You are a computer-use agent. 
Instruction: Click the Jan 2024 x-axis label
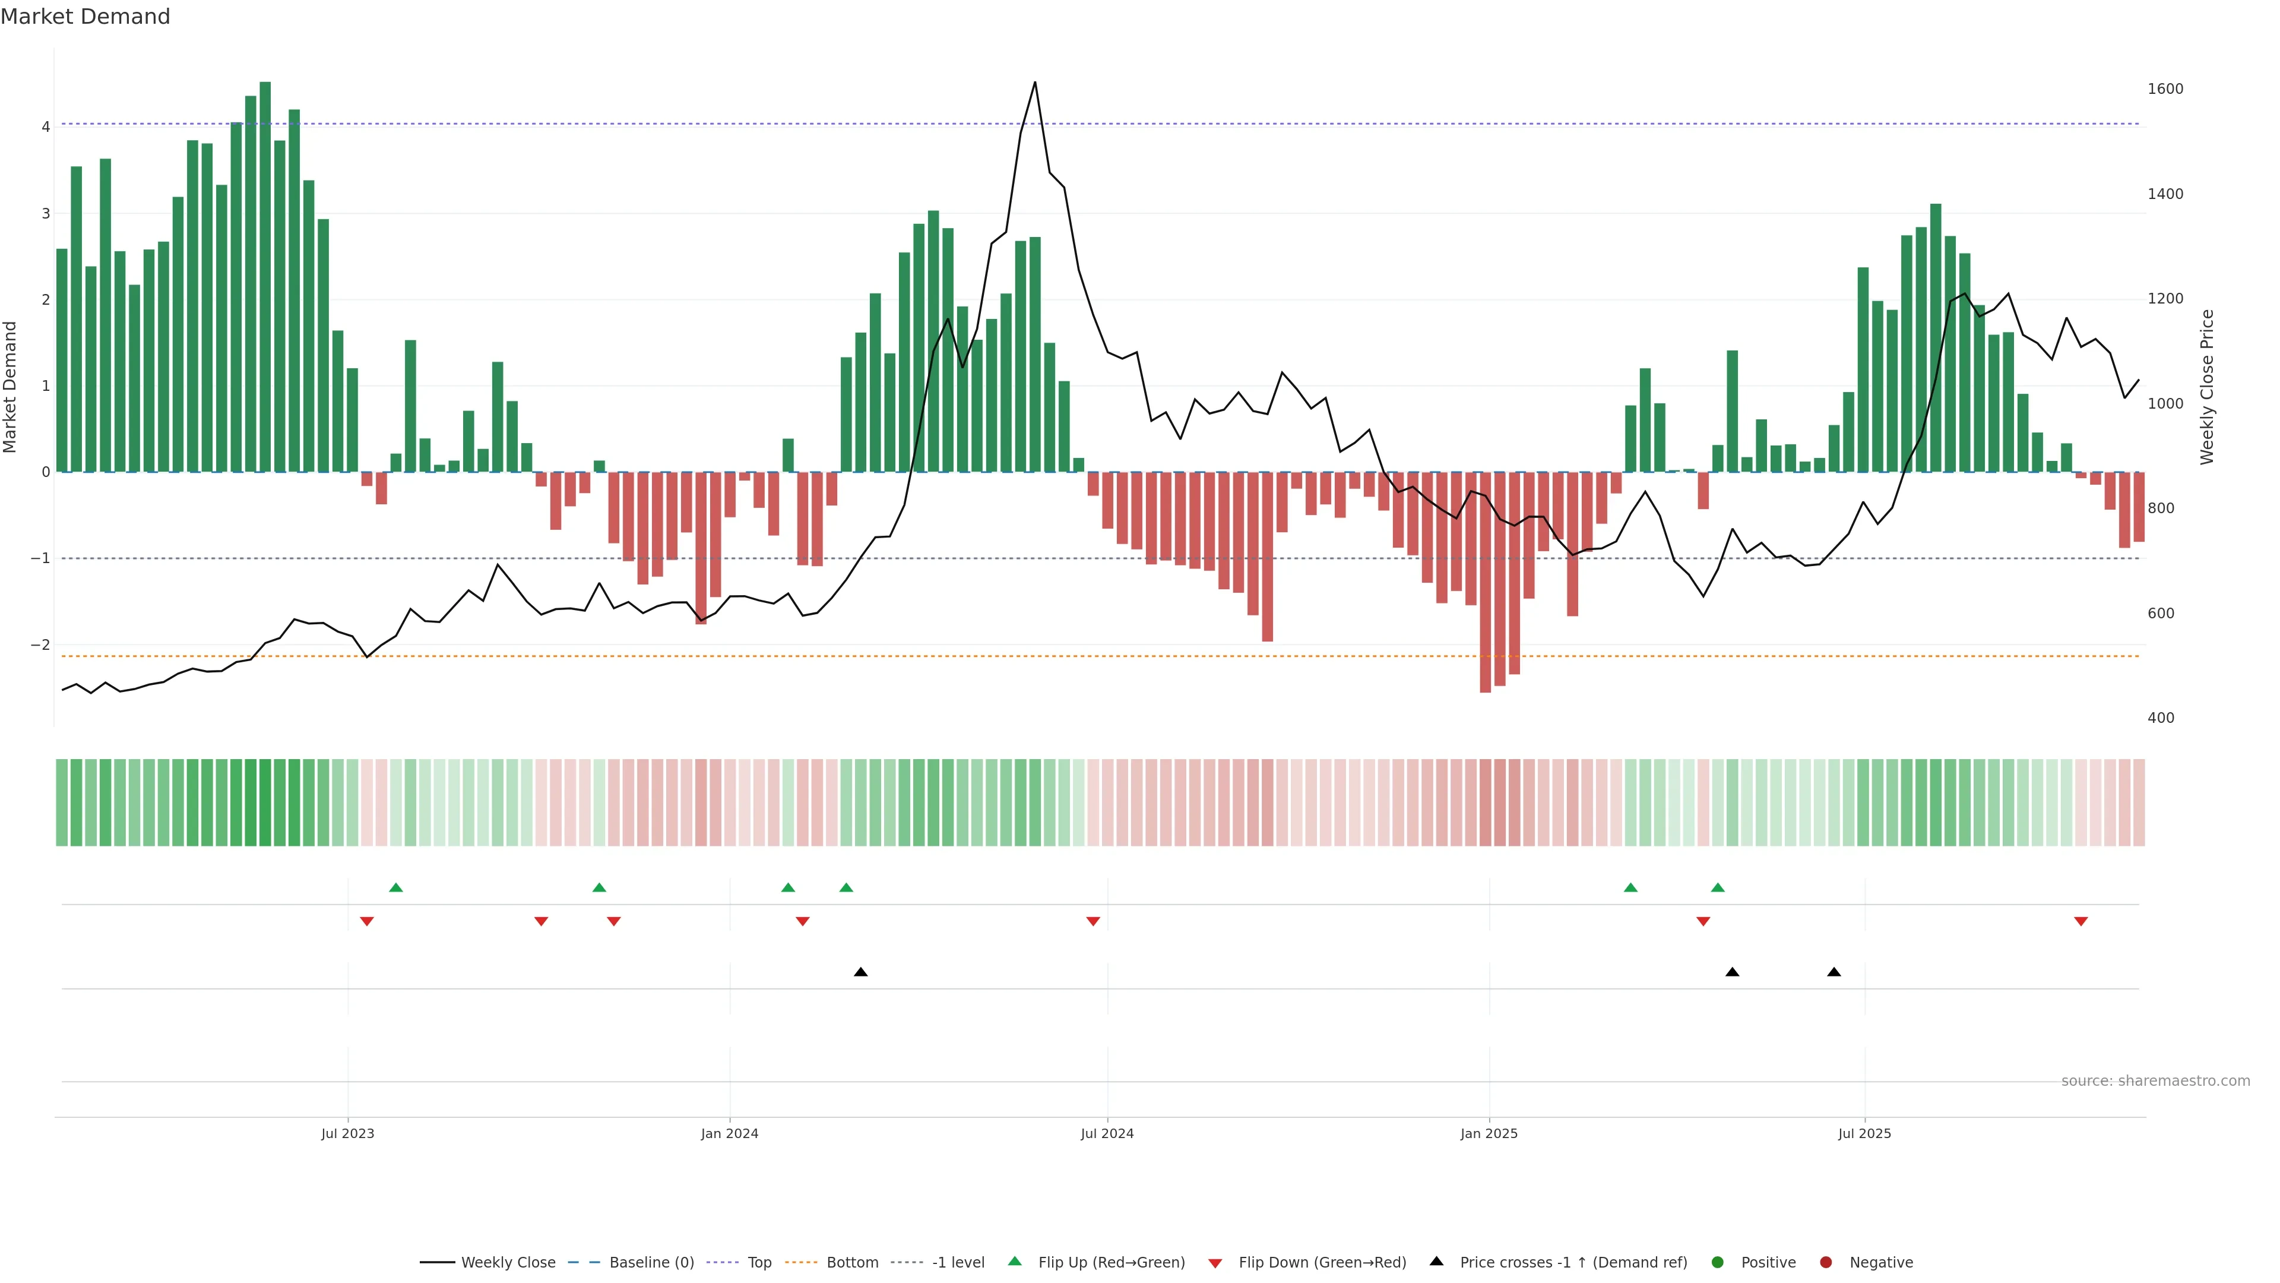[x=729, y=1133]
